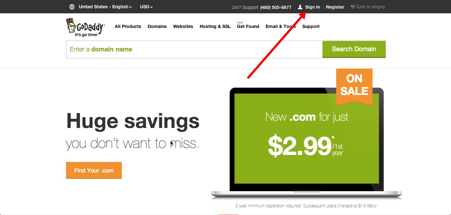Screen dimensions: 451x215
Task: Open the USD currency dropdown
Action: [x=146, y=7]
